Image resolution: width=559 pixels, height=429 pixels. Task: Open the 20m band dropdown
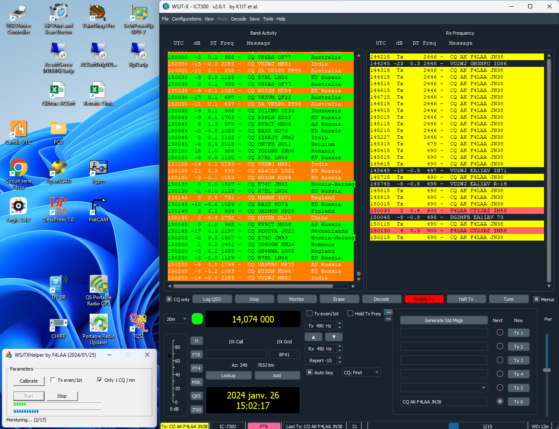point(176,319)
